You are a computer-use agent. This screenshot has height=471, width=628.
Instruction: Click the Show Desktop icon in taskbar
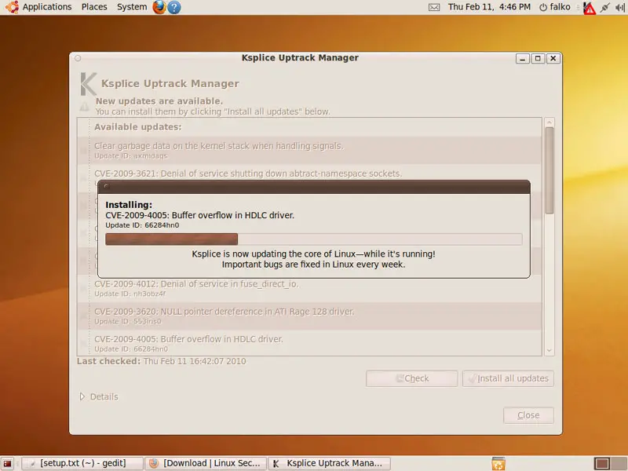tap(8, 463)
